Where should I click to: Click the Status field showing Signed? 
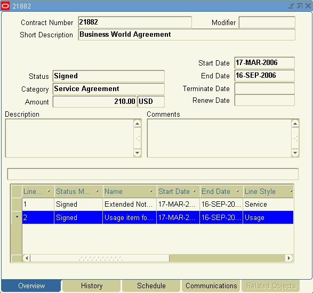[x=109, y=76]
